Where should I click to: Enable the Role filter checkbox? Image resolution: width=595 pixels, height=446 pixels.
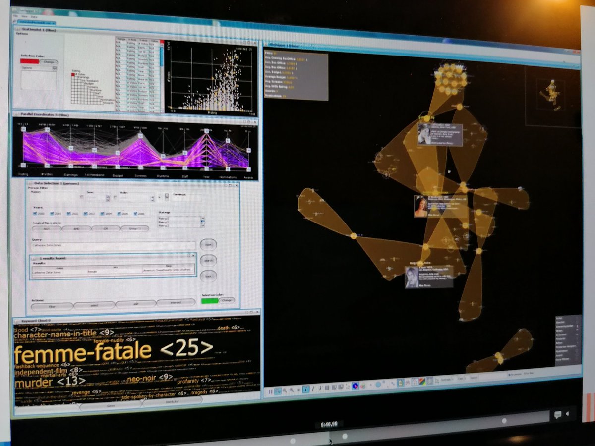click(x=115, y=197)
